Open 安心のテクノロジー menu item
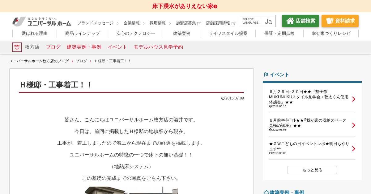 136,33
